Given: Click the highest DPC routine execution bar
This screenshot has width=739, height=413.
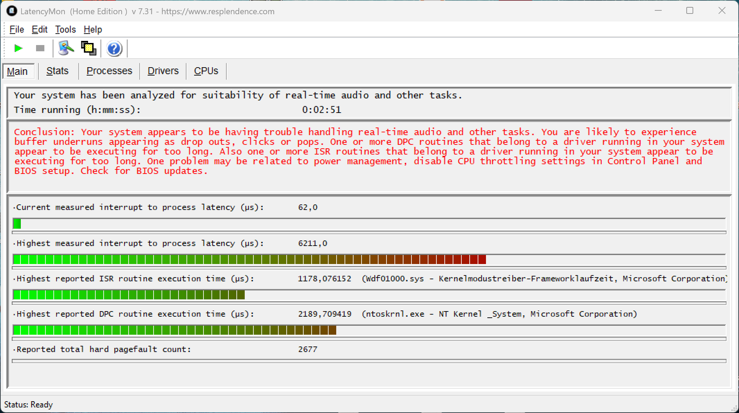Looking at the screenshot, I should click(x=174, y=330).
